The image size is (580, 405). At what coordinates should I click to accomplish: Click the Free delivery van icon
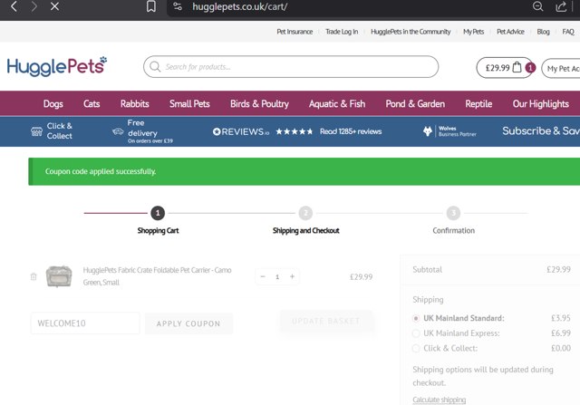coord(118,131)
